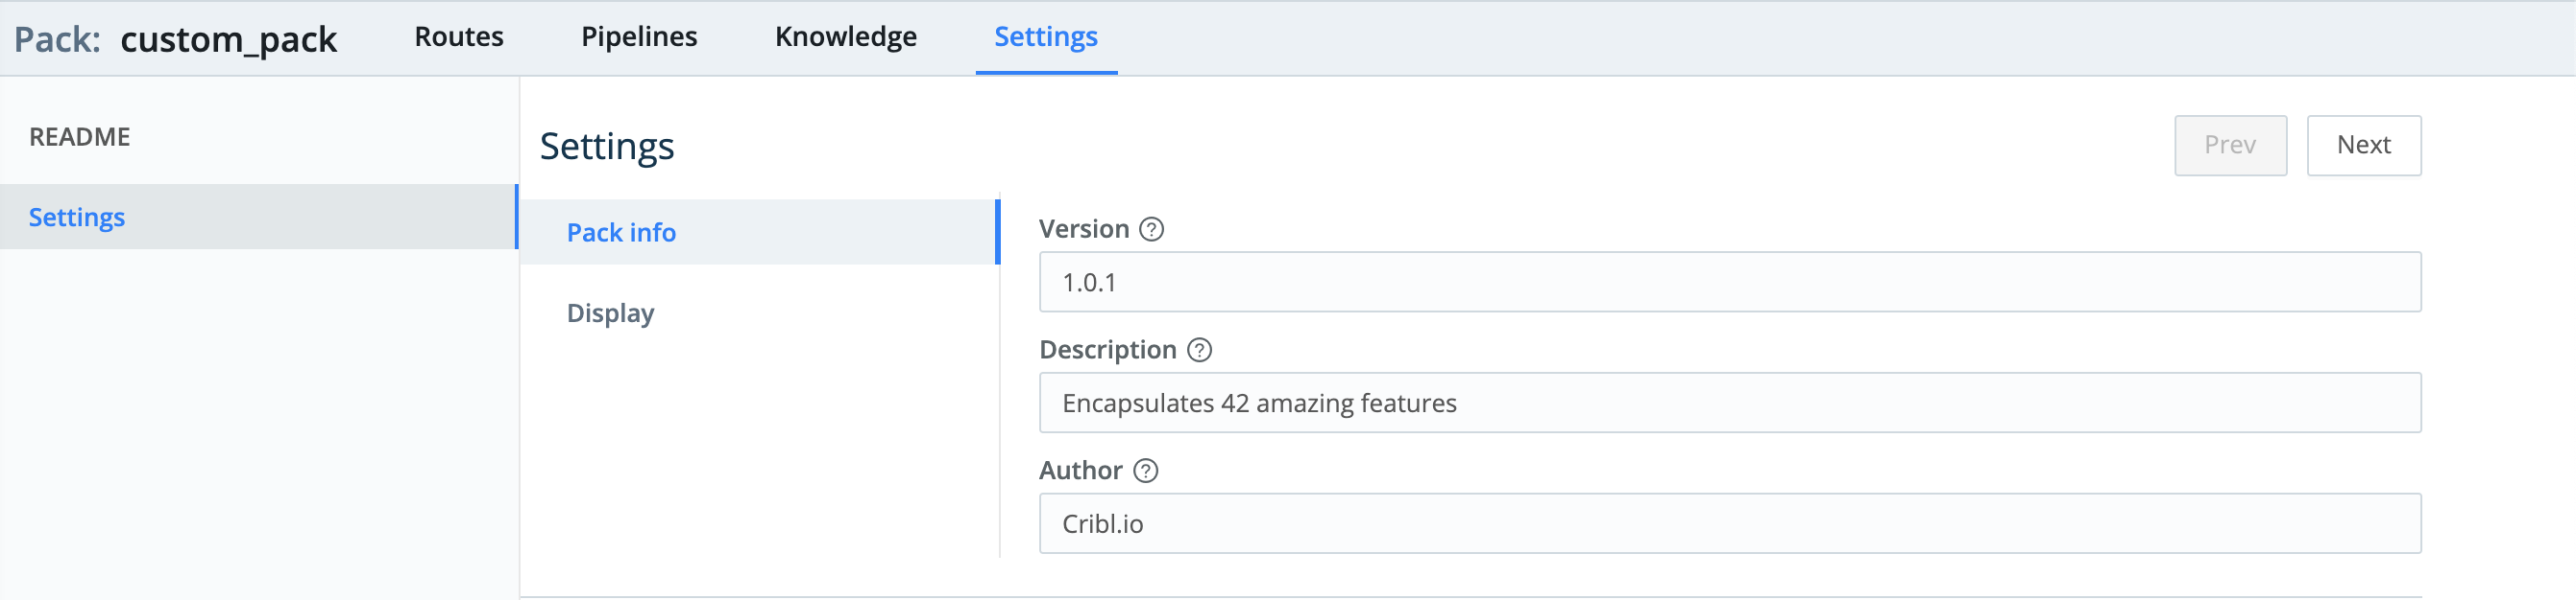Select Settings in the left sidebar
The width and height of the screenshot is (2576, 600).
tap(77, 217)
